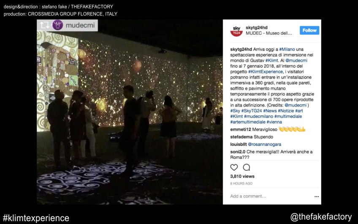Open the skytg24hd username in the header

pyautogui.click(x=257, y=27)
